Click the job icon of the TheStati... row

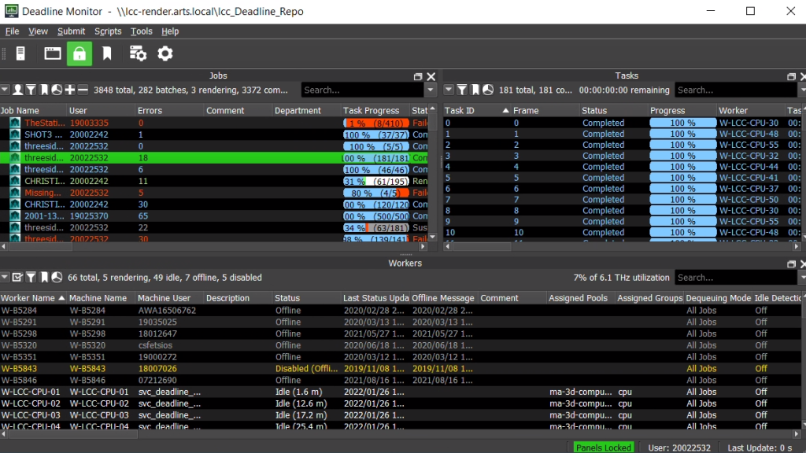coord(15,123)
